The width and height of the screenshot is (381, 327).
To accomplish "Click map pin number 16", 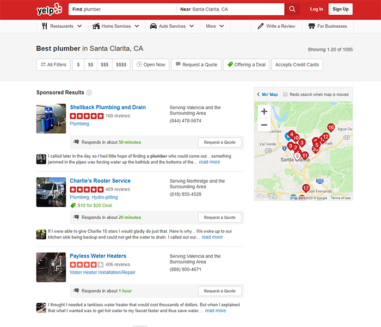I will coord(331,127).
